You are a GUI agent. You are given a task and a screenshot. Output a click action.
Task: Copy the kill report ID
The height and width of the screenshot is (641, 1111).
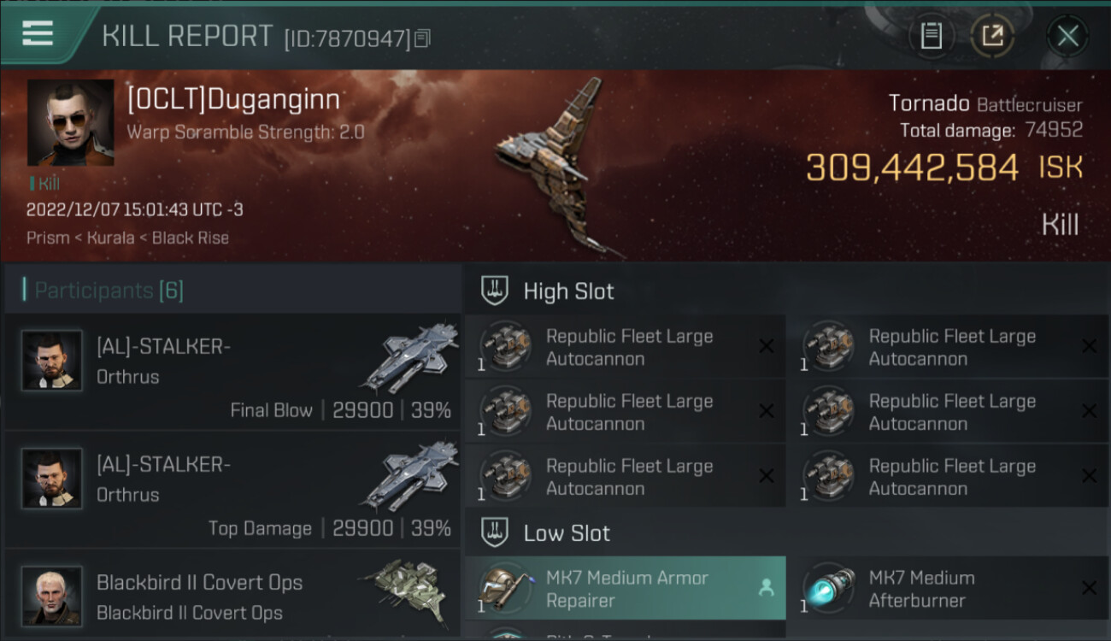point(422,38)
